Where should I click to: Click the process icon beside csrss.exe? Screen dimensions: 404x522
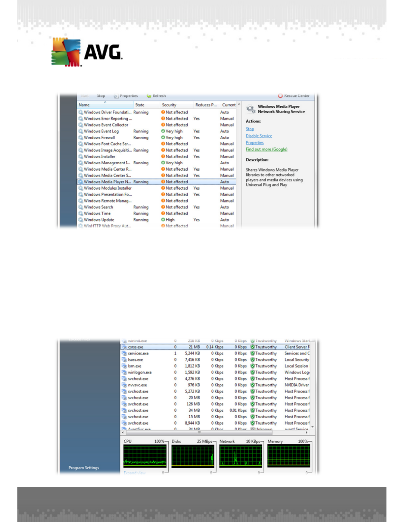coord(124,347)
